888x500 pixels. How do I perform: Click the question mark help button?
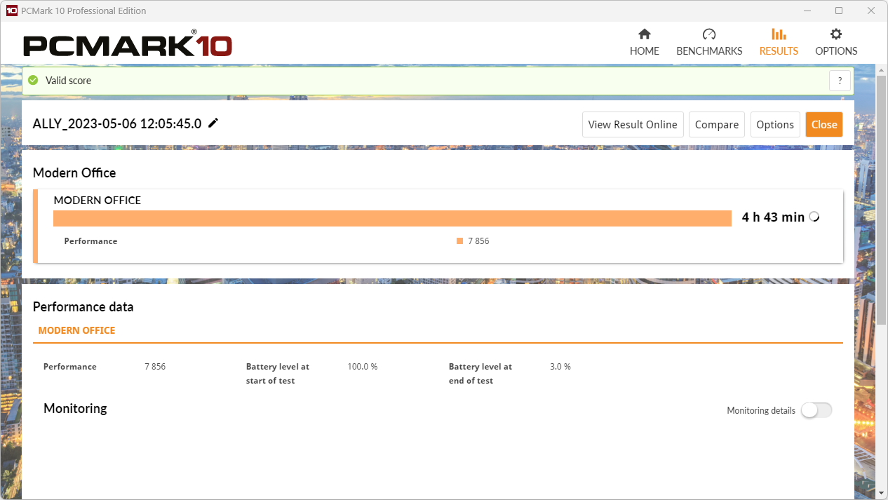[840, 81]
